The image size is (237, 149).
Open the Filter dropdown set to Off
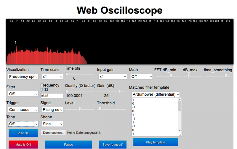click(23, 94)
